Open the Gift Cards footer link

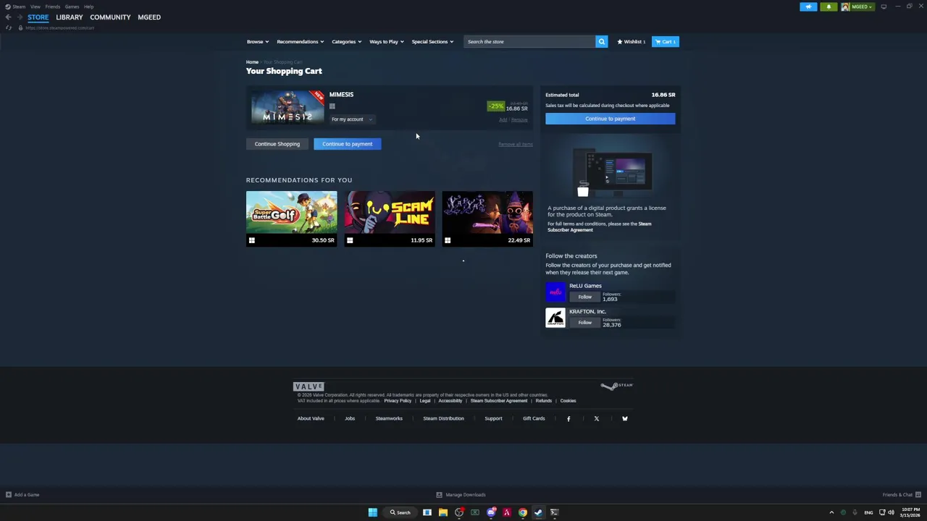point(534,418)
